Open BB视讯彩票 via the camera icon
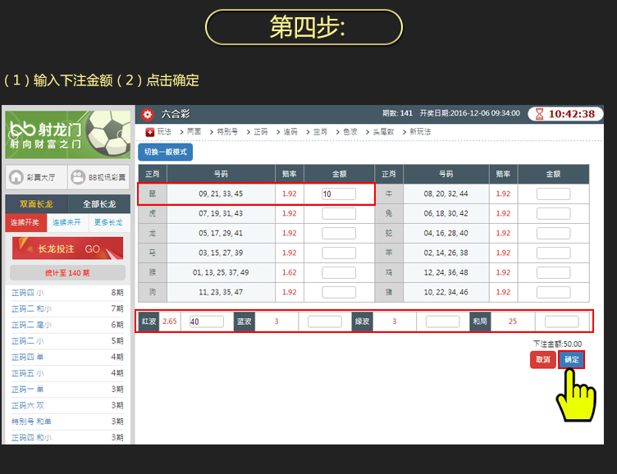617x474 pixels. point(78,177)
